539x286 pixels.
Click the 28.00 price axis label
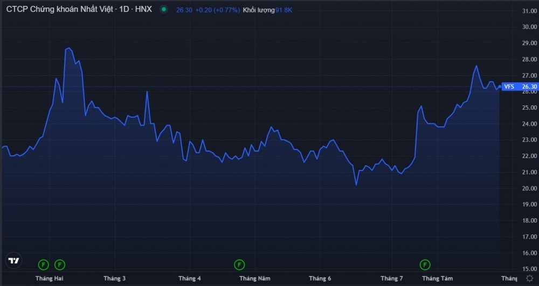pos(529,59)
